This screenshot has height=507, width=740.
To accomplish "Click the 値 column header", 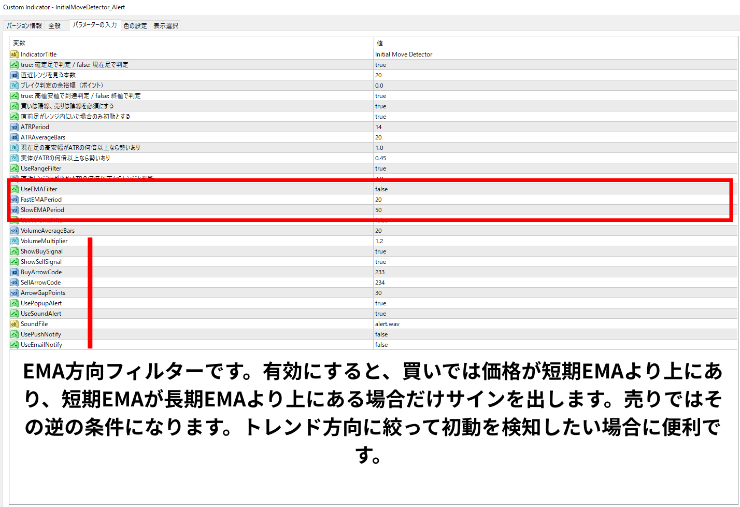I will click(x=380, y=43).
